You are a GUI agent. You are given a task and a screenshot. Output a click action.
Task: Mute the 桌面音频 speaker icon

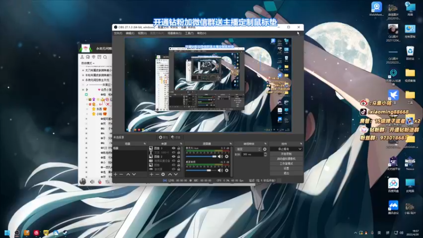coord(220,170)
